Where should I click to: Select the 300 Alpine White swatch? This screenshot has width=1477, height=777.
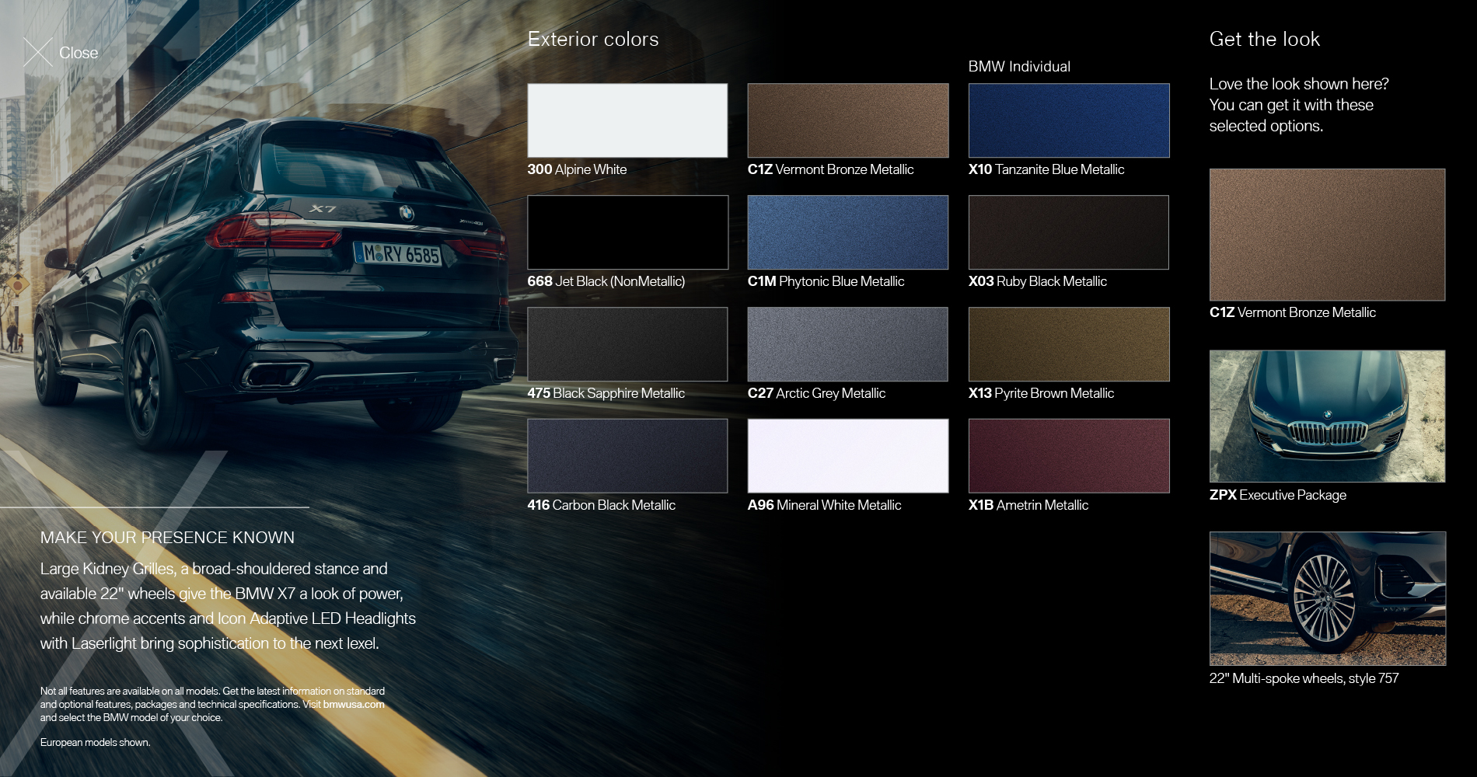tap(627, 120)
